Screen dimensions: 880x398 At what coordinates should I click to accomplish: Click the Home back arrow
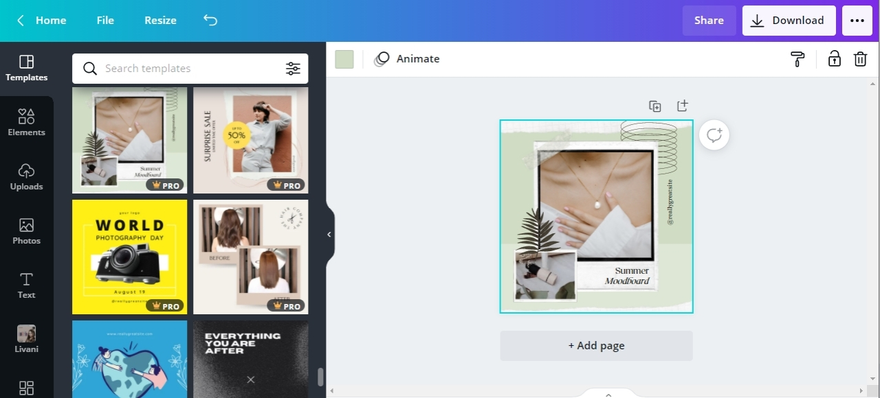pos(21,21)
